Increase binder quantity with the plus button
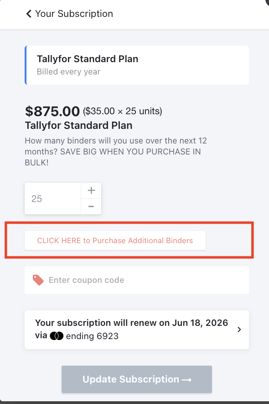This screenshot has width=269, height=404. (91, 191)
